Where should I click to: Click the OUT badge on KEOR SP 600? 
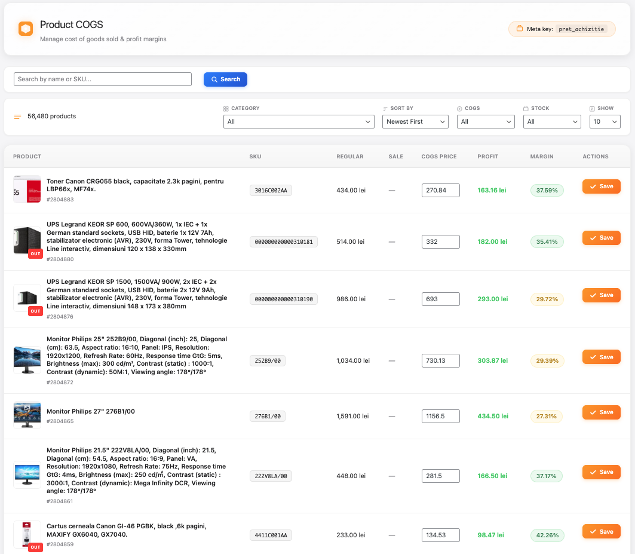(x=36, y=254)
